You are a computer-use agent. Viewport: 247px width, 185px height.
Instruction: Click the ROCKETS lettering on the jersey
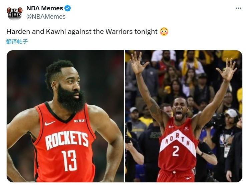click(x=67, y=140)
